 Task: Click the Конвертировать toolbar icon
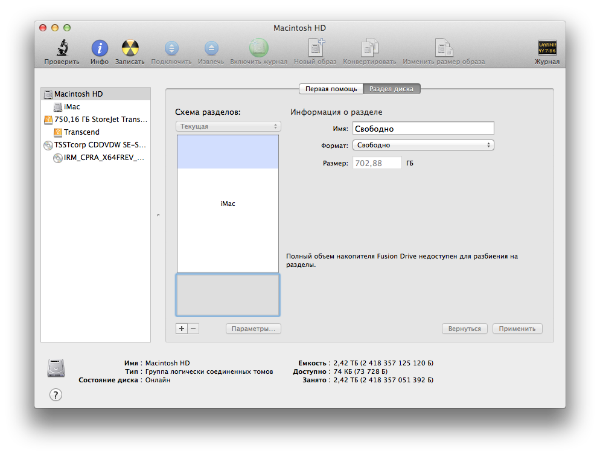pos(369,48)
